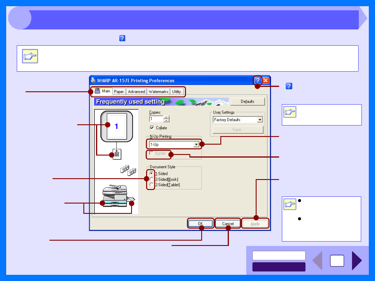Screen dimensions: 375x281
Task: Click the small question mark icon above the note
Action: [122, 38]
